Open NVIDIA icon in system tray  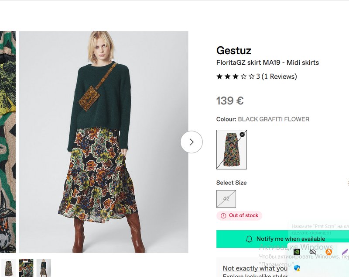coord(297,252)
